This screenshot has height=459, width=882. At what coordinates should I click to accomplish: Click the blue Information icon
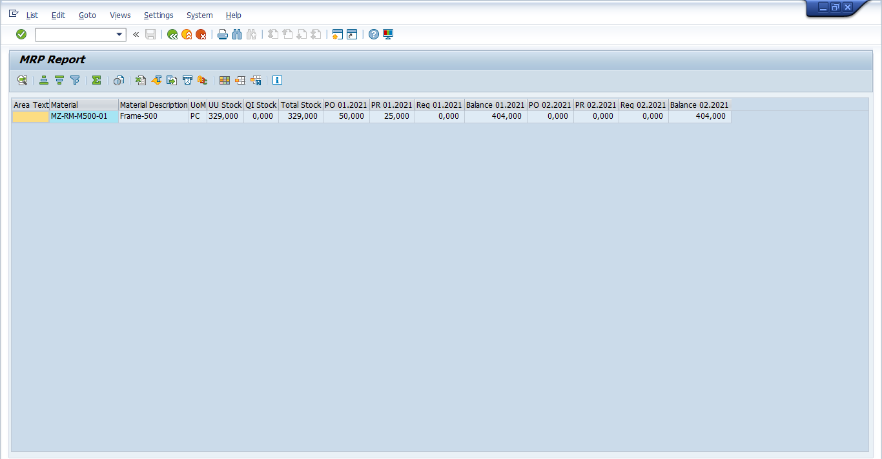(278, 80)
